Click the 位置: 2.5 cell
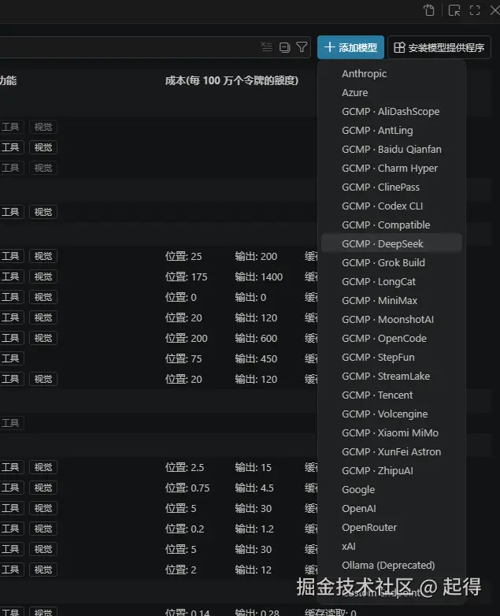Viewport: 500px width, 616px height. tap(184, 467)
